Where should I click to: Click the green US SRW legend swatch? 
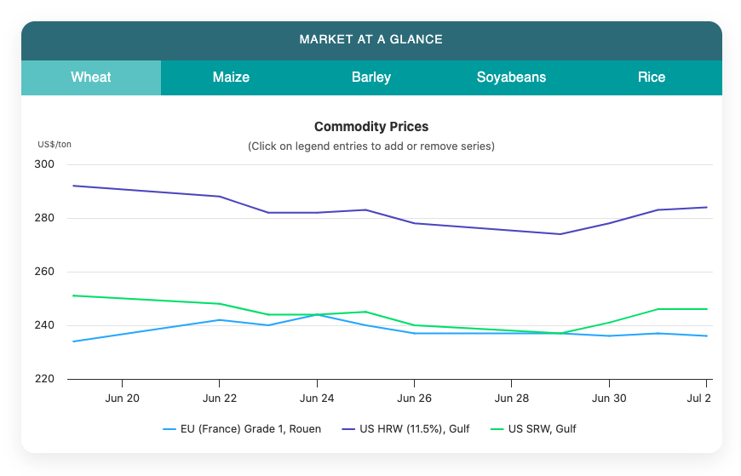click(x=497, y=429)
